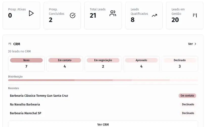Click Em contato badge on Tommy Gun lead
This screenshot has height=127, width=207.
[x=187, y=96]
